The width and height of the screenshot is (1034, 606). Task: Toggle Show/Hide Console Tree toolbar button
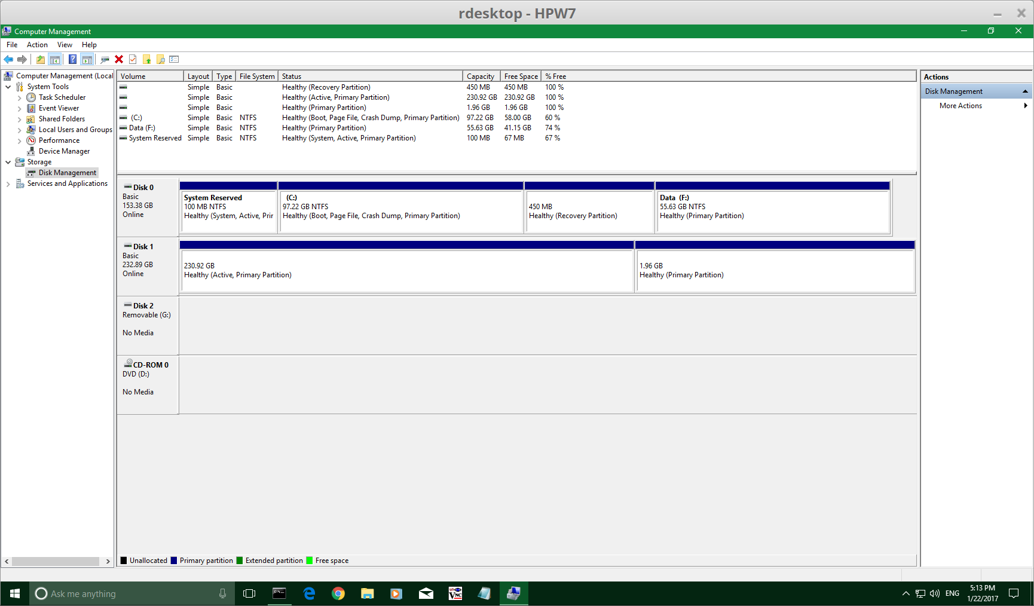click(x=55, y=59)
